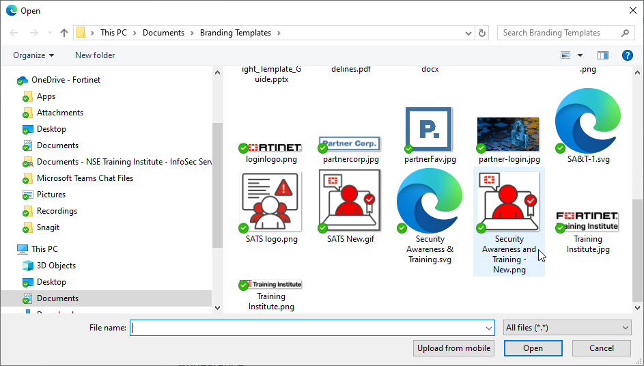Select Desktop under OneDrive - Fortinet
Screen dimensions: 644x366
tap(51, 129)
